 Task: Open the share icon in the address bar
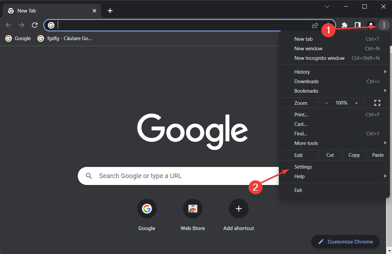point(315,25)
